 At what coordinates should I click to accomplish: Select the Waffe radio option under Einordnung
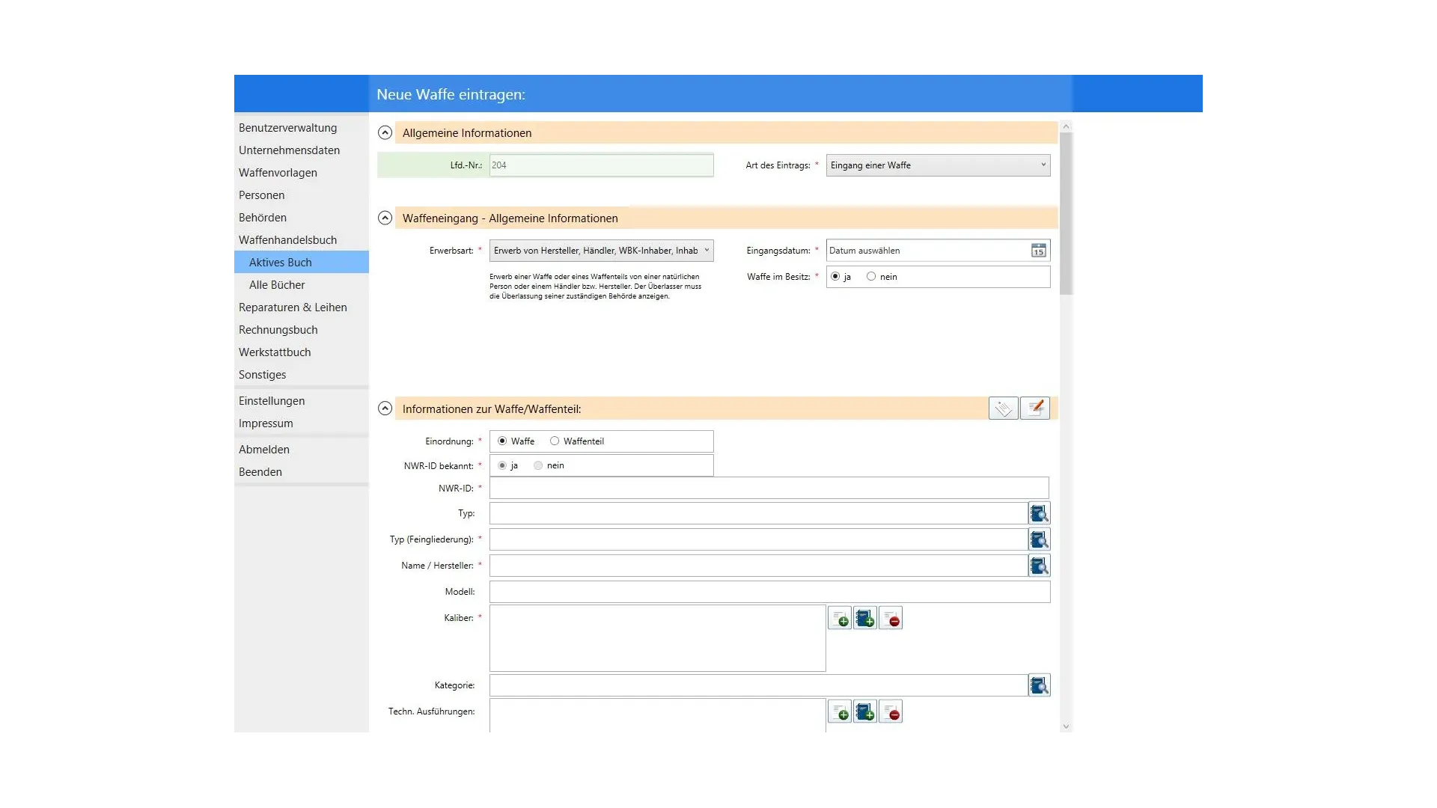pyautogui.click(x=502, y=441)
